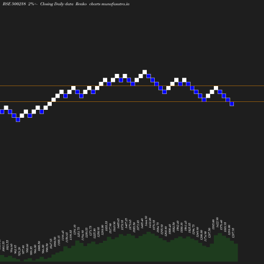Select the lowest blue Renko brick on the left

[x=18, y=120]
